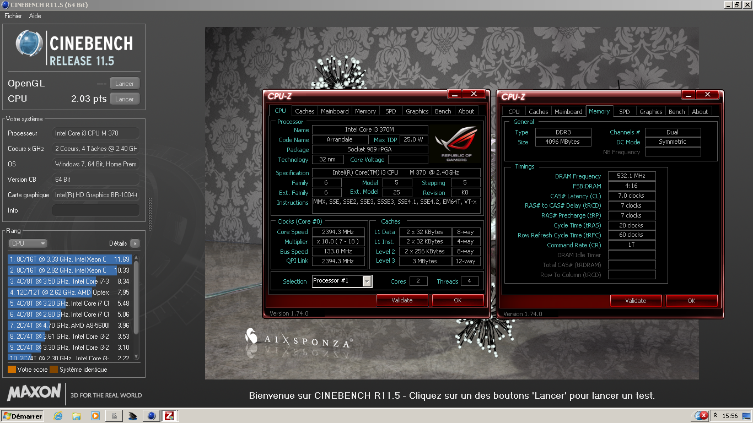Open the Aide menu
The width and height of the screenshot is (753, 423).
click(x=35, y=16)
